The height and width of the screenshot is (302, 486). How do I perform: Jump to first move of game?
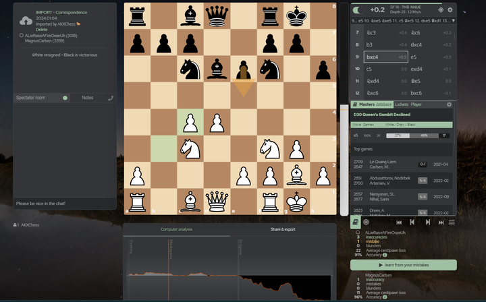(x=399, y=222)
